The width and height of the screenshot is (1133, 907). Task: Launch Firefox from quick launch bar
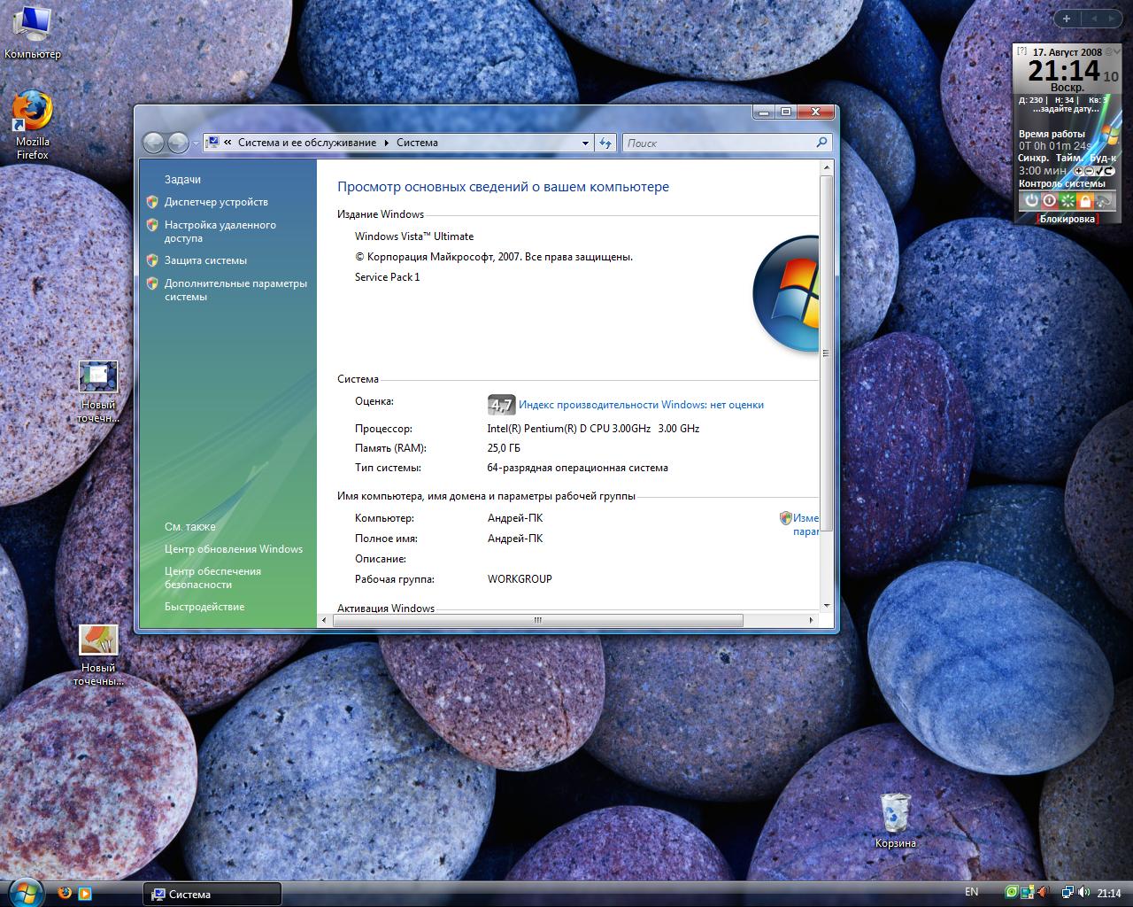(x=64, y=893)
